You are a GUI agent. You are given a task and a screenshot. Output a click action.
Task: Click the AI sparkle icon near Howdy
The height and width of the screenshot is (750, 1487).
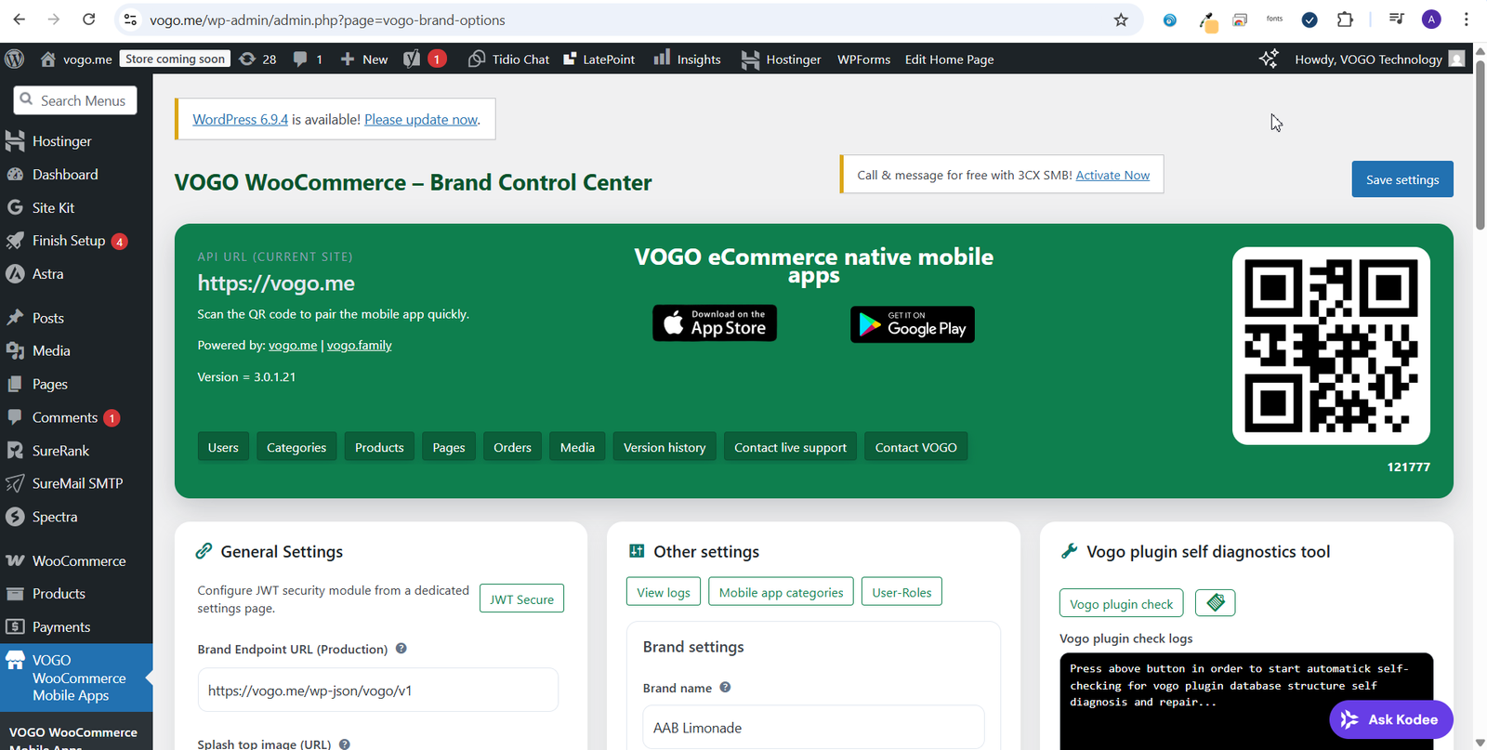coord(1269,59)
